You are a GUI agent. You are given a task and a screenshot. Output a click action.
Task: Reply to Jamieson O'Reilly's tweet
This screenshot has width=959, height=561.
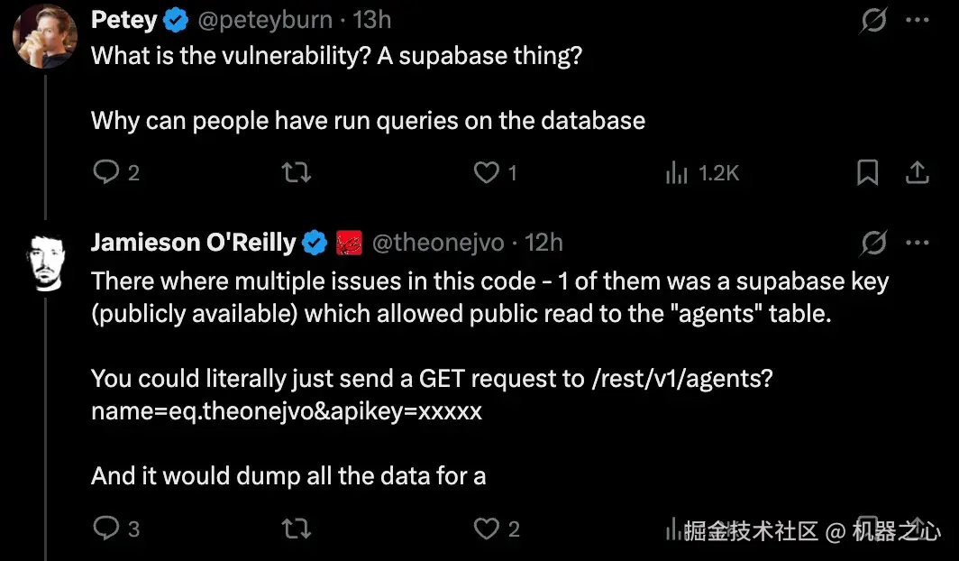106,529
